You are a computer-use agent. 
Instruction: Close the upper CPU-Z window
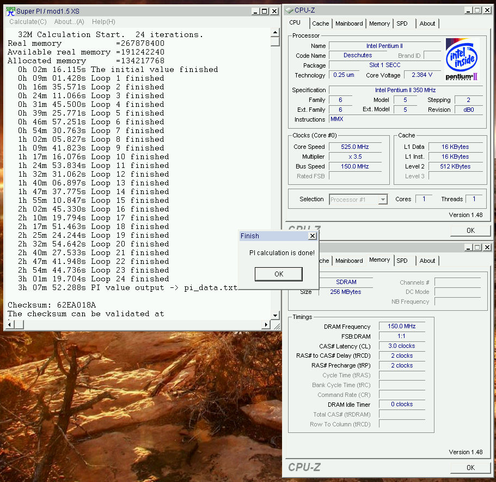pos(487,10)
